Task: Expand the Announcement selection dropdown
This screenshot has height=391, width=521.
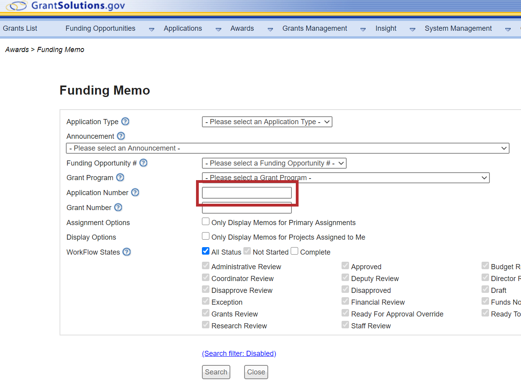Action: click(288, 148)
